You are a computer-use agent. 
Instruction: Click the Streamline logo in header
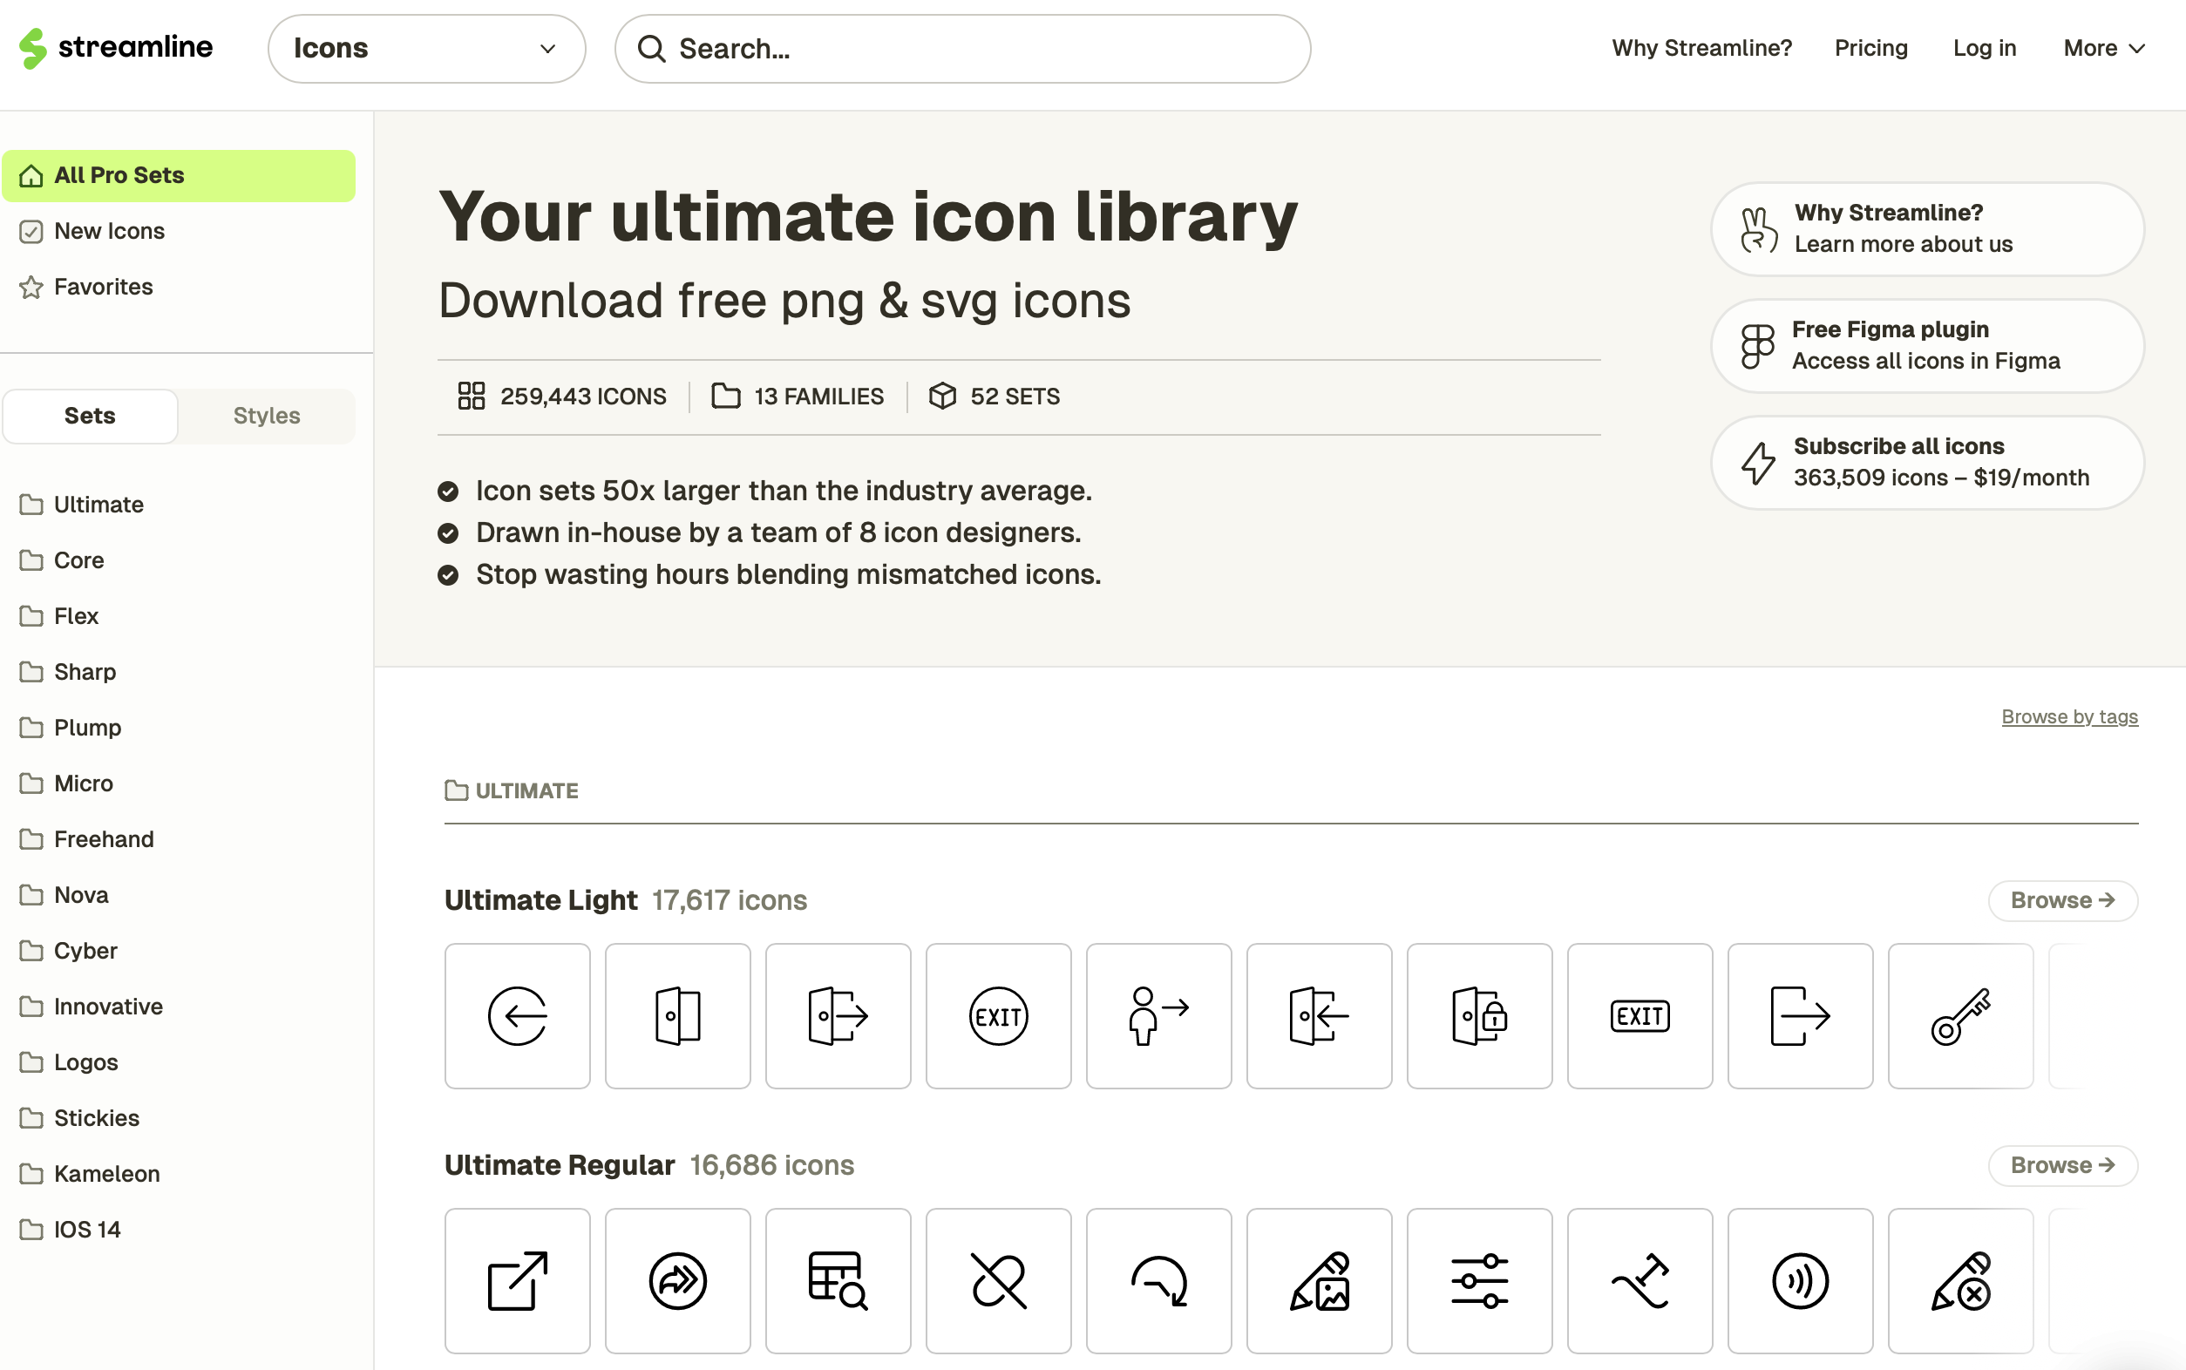pos(116,48)
